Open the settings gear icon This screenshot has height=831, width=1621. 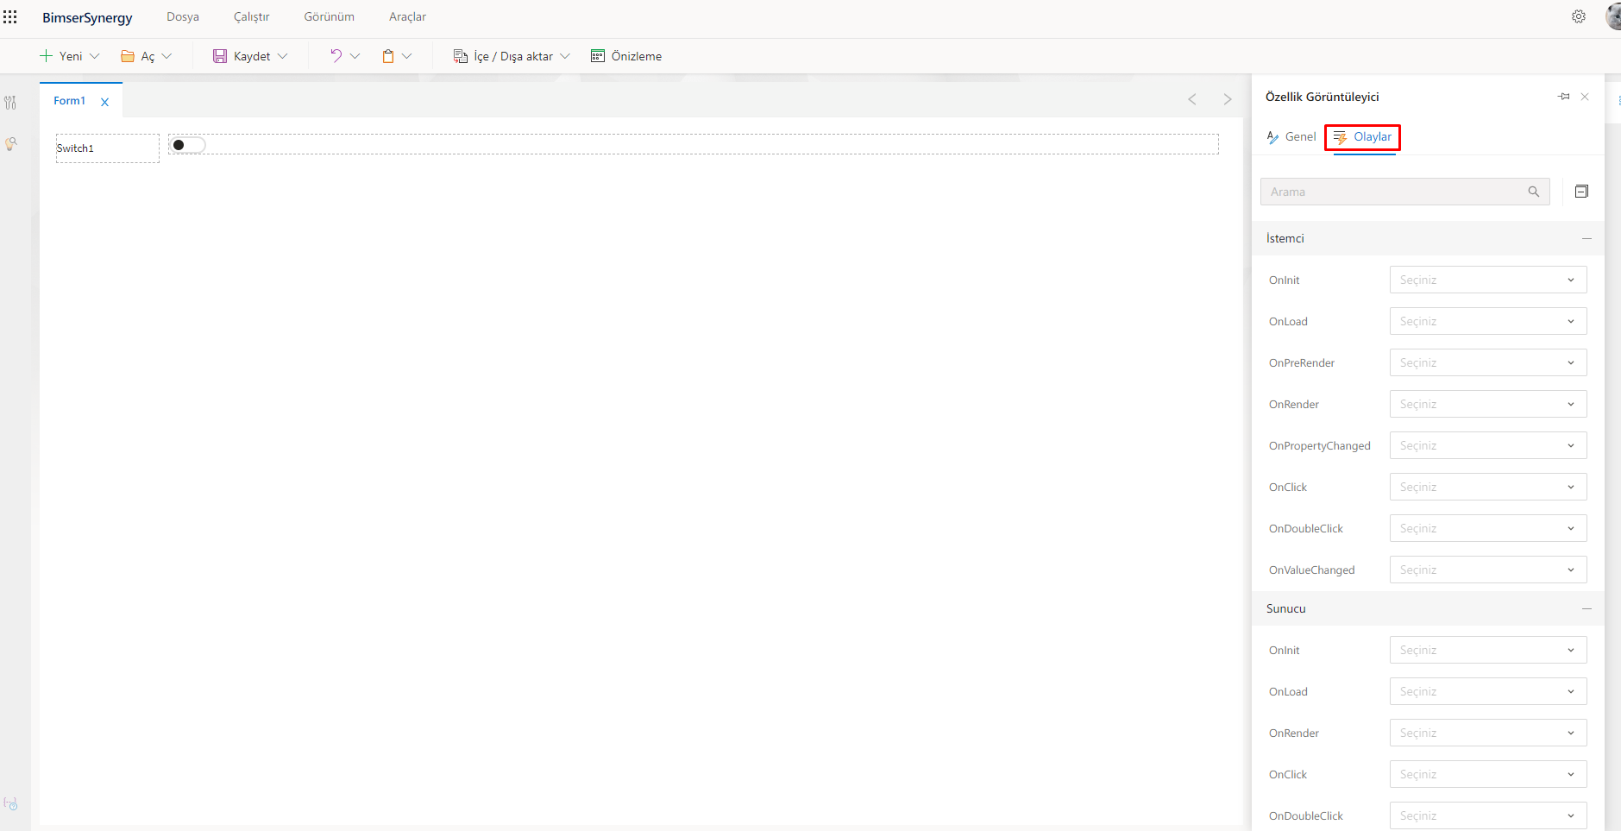(1579, 16)
